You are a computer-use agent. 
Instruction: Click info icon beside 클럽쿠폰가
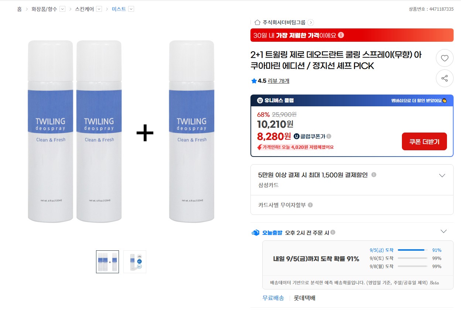pyautogui.click(x=329, y=136)
